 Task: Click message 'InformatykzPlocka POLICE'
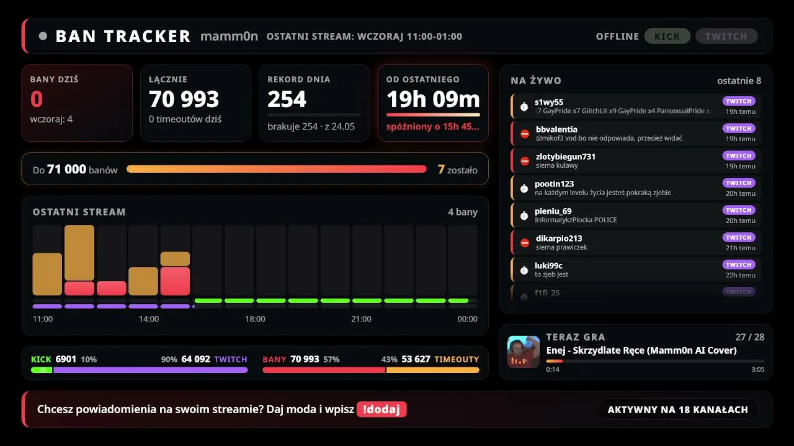576,220
